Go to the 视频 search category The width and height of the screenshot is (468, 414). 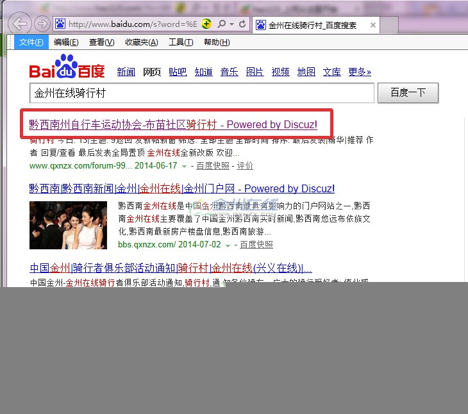[x=281, y=72]
